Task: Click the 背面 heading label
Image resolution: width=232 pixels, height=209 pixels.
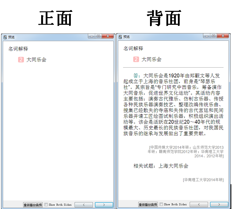Action: point(164,18)
